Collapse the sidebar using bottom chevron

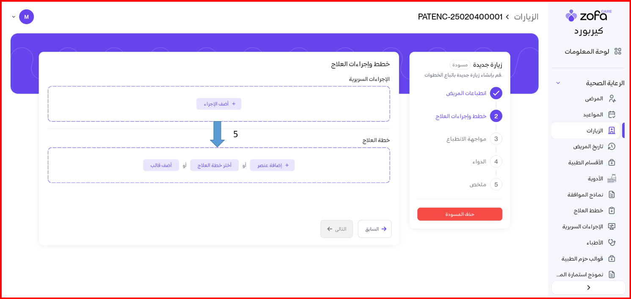pyautogui.click(x=588, y=288)
